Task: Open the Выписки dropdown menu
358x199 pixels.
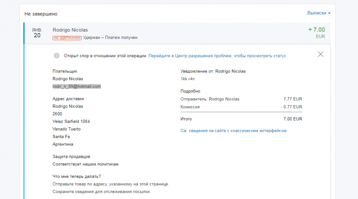Action: tap(318, 13)
